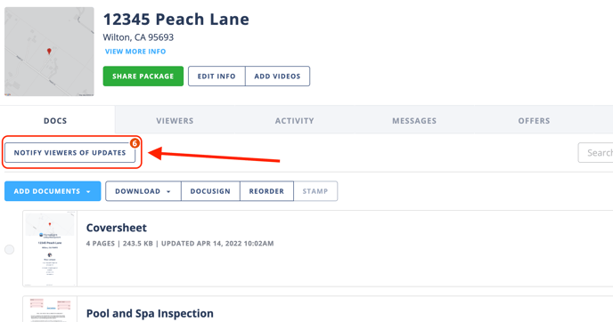This screenshot has height=322, width=613.
Task: Open the Activity tab
Action: click(294, 121)
